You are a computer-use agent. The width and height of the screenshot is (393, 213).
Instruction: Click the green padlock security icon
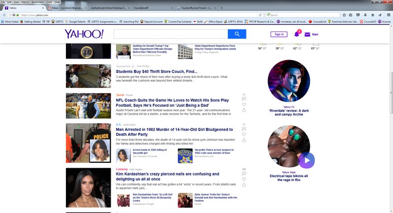[x=18, y=15]
